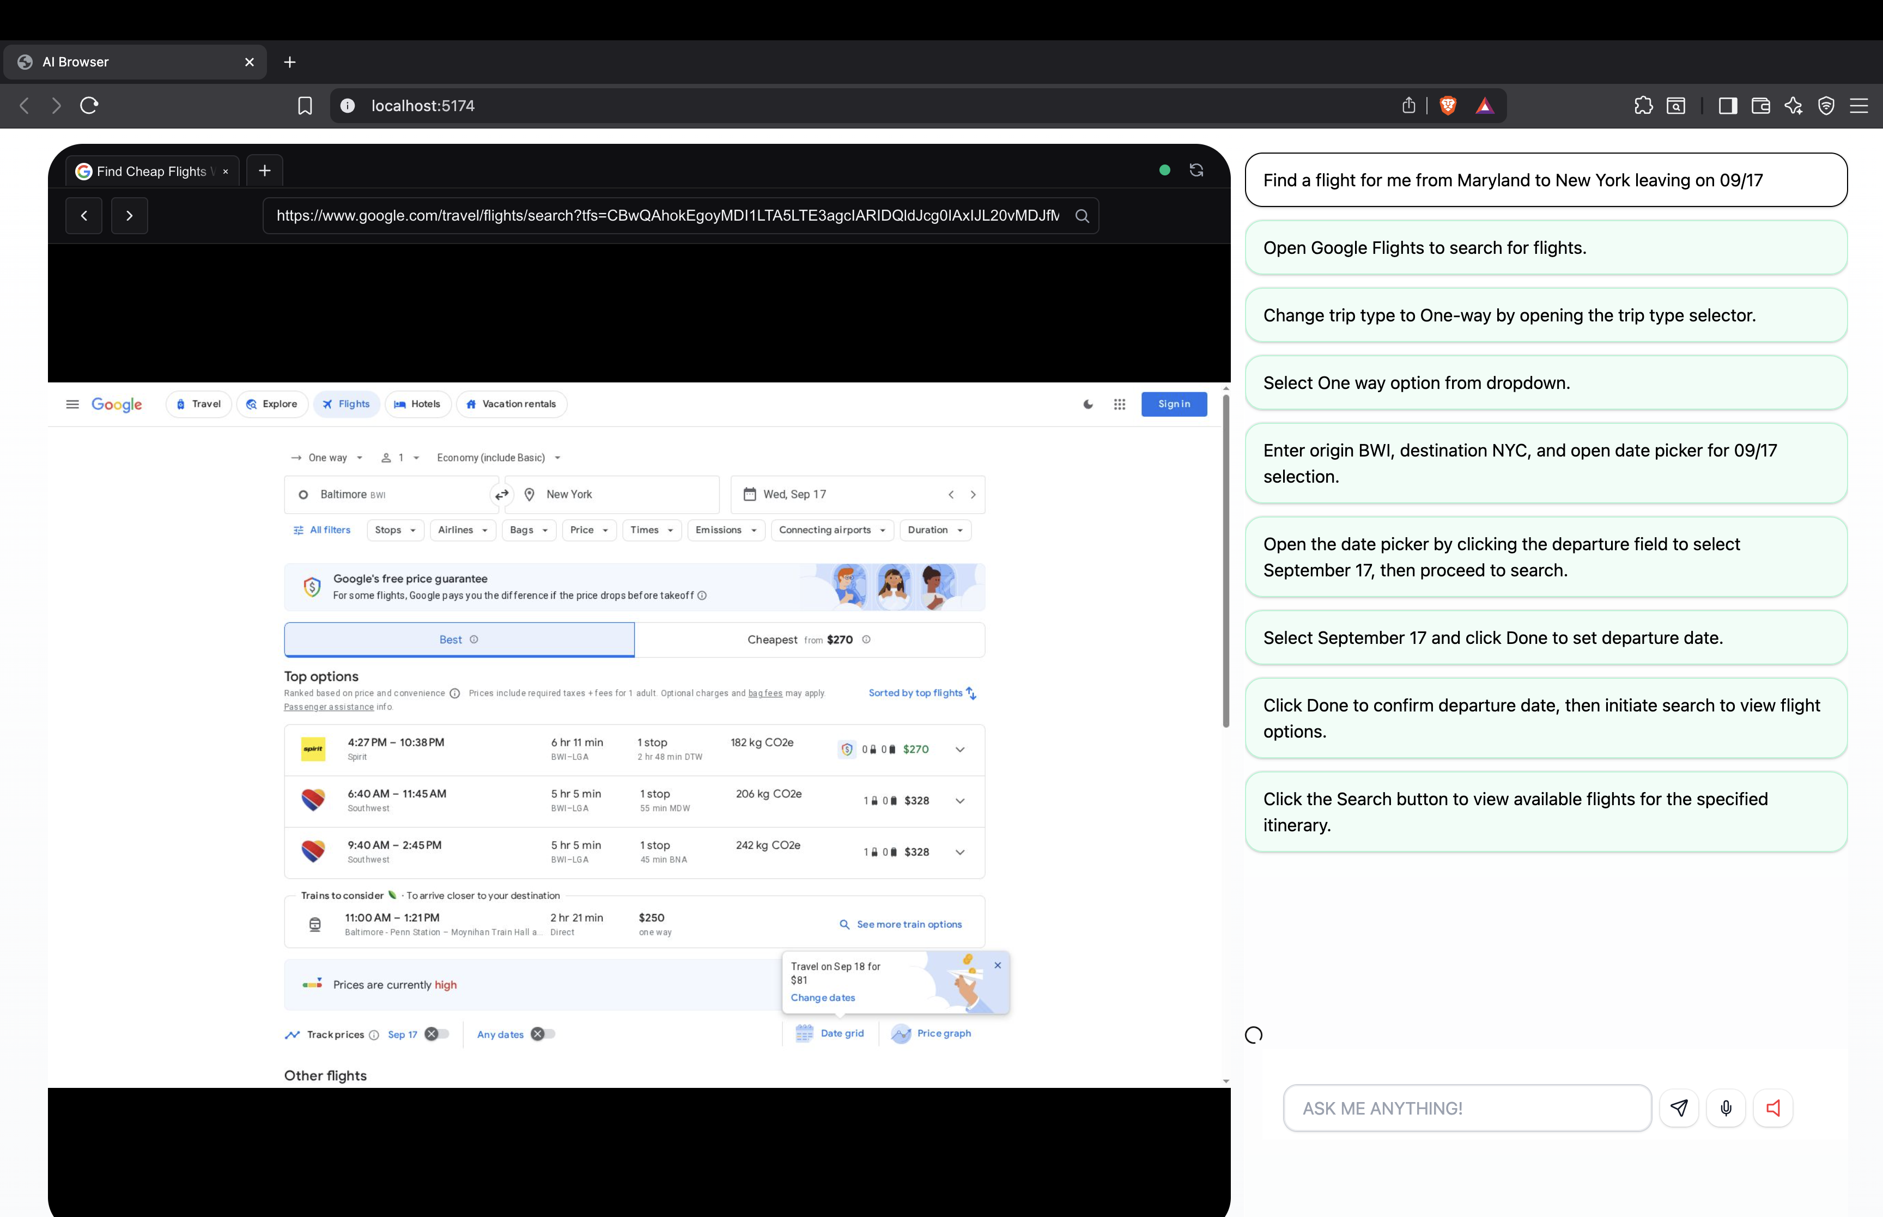This screenshot has width=1883, height=1217.
Task: Send message with paper plane icon
Action: (1679, 1108)
